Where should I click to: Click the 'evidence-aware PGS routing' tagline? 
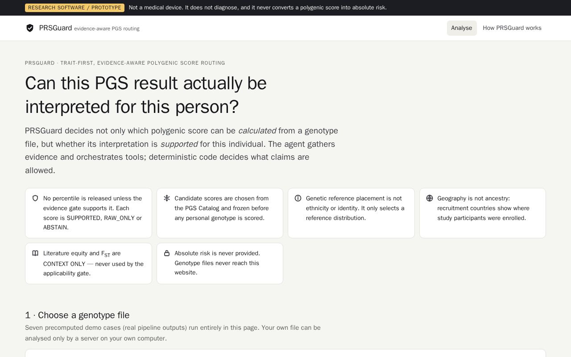click(x=107, y=29)
